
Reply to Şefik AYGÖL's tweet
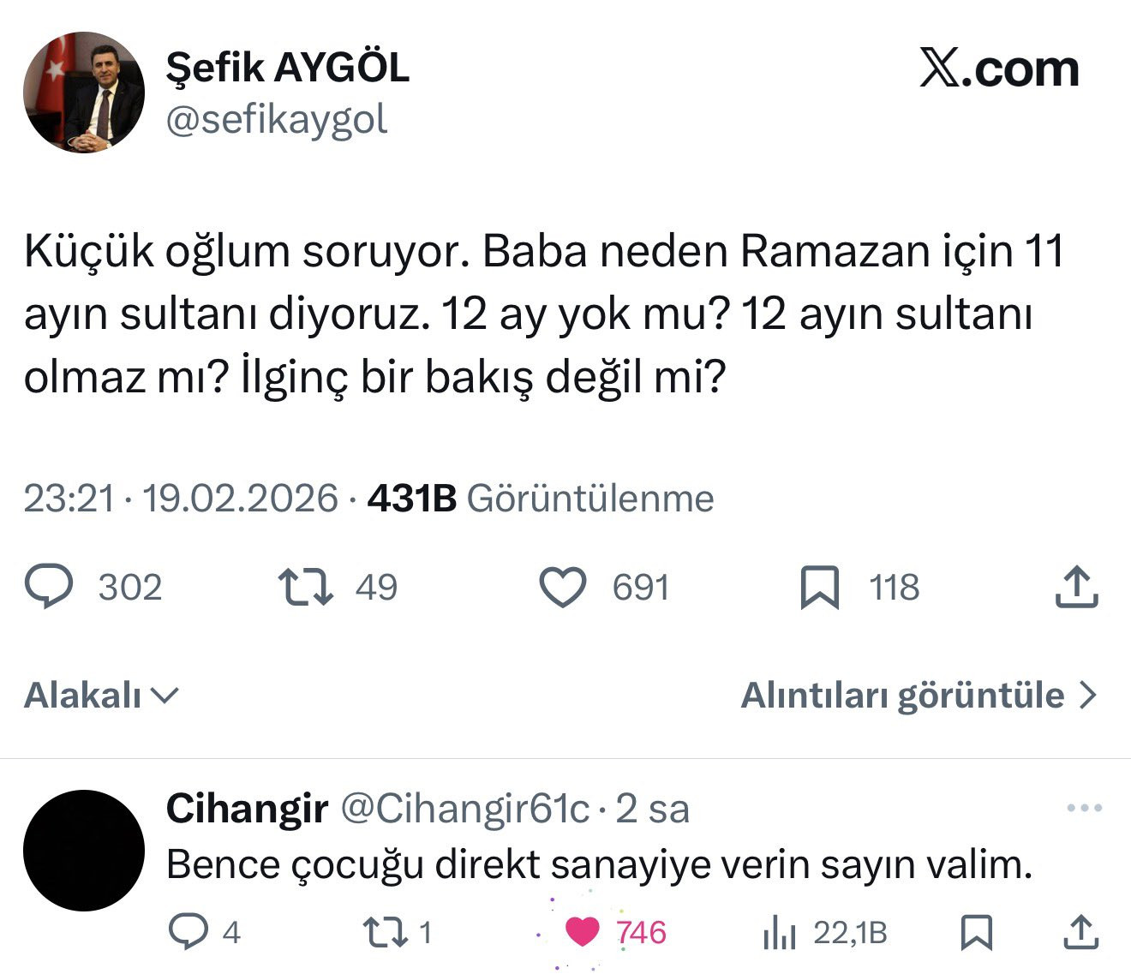point(50,588)
